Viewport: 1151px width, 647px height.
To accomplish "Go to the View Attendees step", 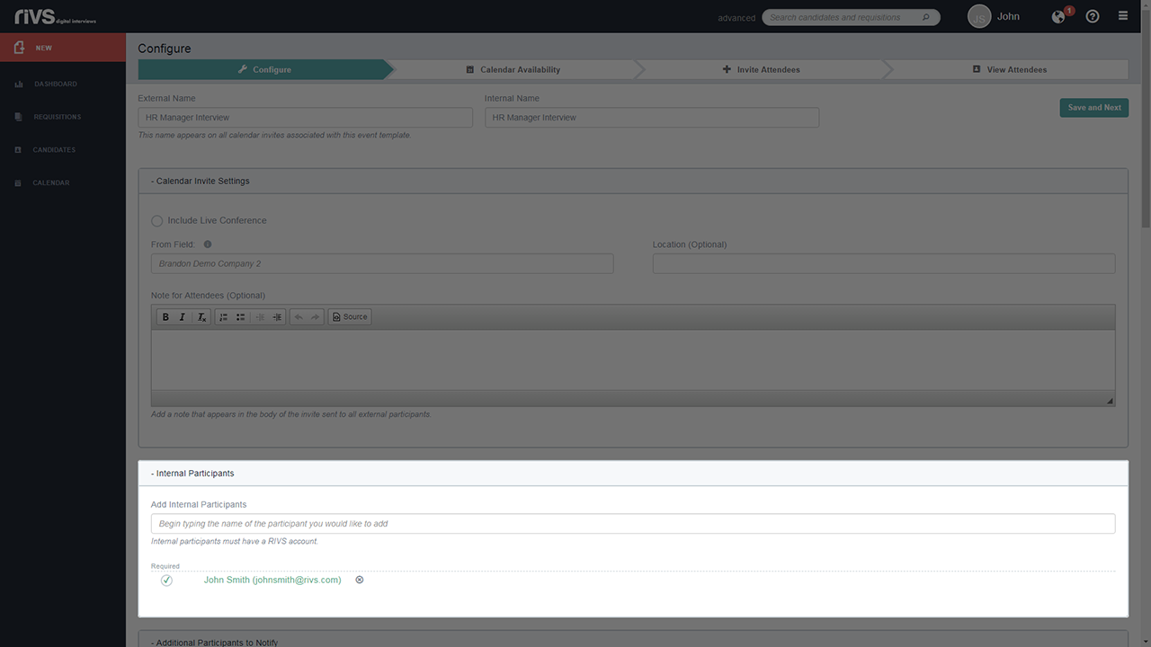I will pyautogui.click(x=1010, y=69).
